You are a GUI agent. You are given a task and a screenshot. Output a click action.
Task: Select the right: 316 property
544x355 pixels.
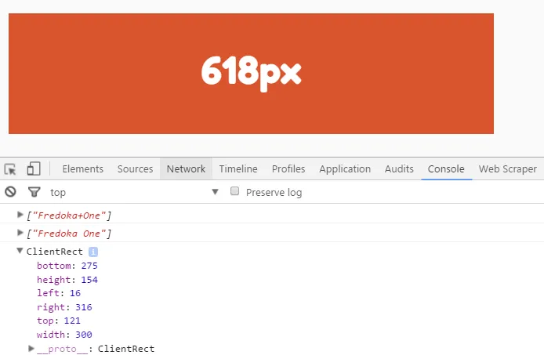pyautogui.click(x=64, y=307)
